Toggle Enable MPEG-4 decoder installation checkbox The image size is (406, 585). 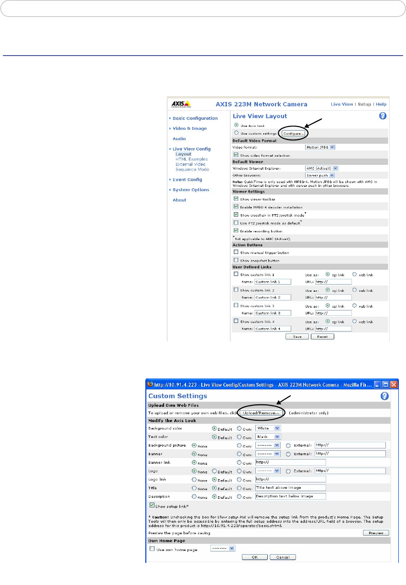[x=236, y=206]
